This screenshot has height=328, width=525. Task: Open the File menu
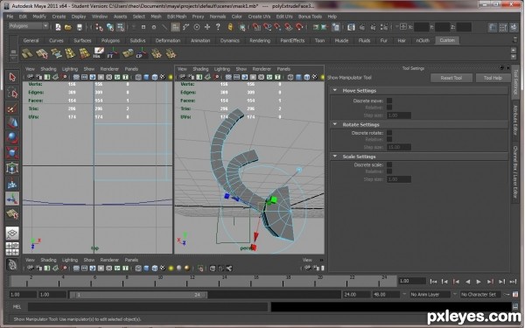[10, 17]
